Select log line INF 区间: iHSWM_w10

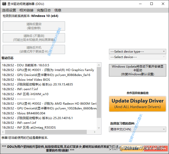point(25,94)
